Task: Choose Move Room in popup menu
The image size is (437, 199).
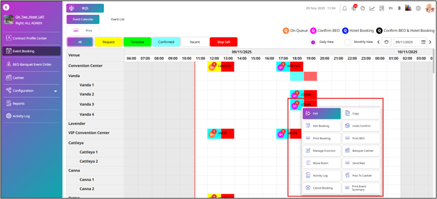Action: coord(321,163)
